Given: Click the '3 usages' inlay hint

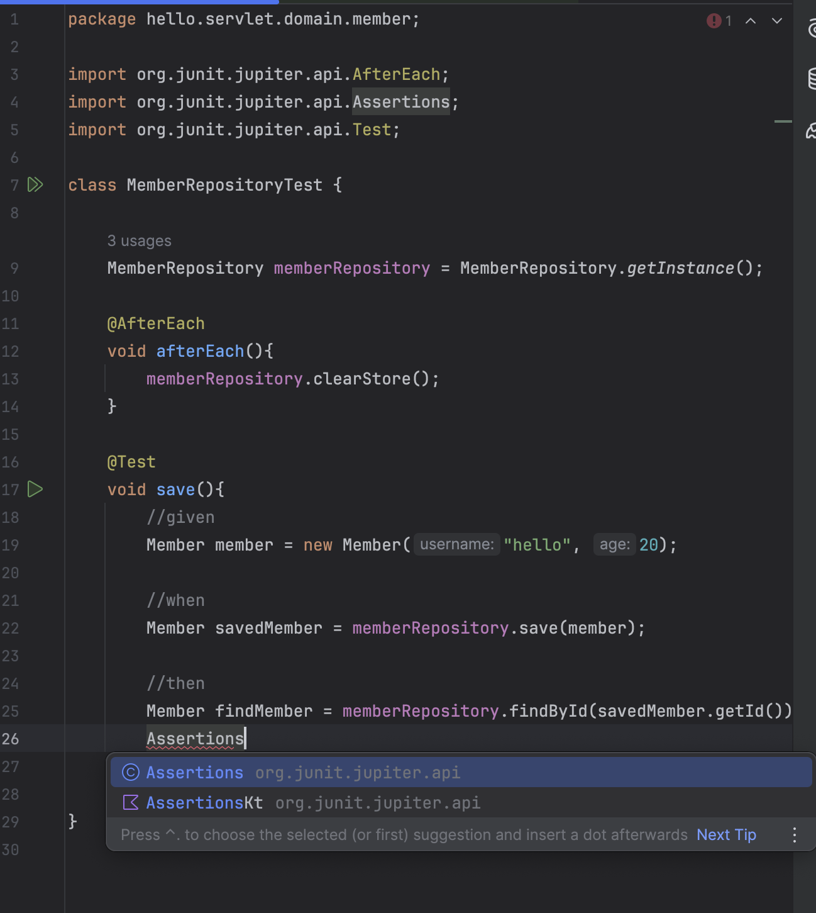Looking at the screenshot, I should click(139, 241).
